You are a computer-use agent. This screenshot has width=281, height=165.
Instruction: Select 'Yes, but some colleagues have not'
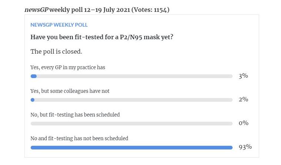70,91
